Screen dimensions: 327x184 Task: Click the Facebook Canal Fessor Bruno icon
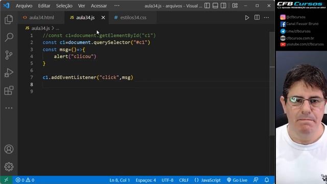(283, 24)
